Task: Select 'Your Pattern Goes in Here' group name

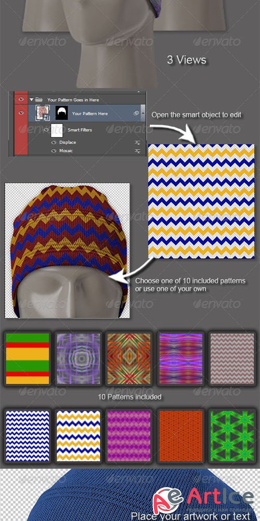Action: tap(73, 100)
